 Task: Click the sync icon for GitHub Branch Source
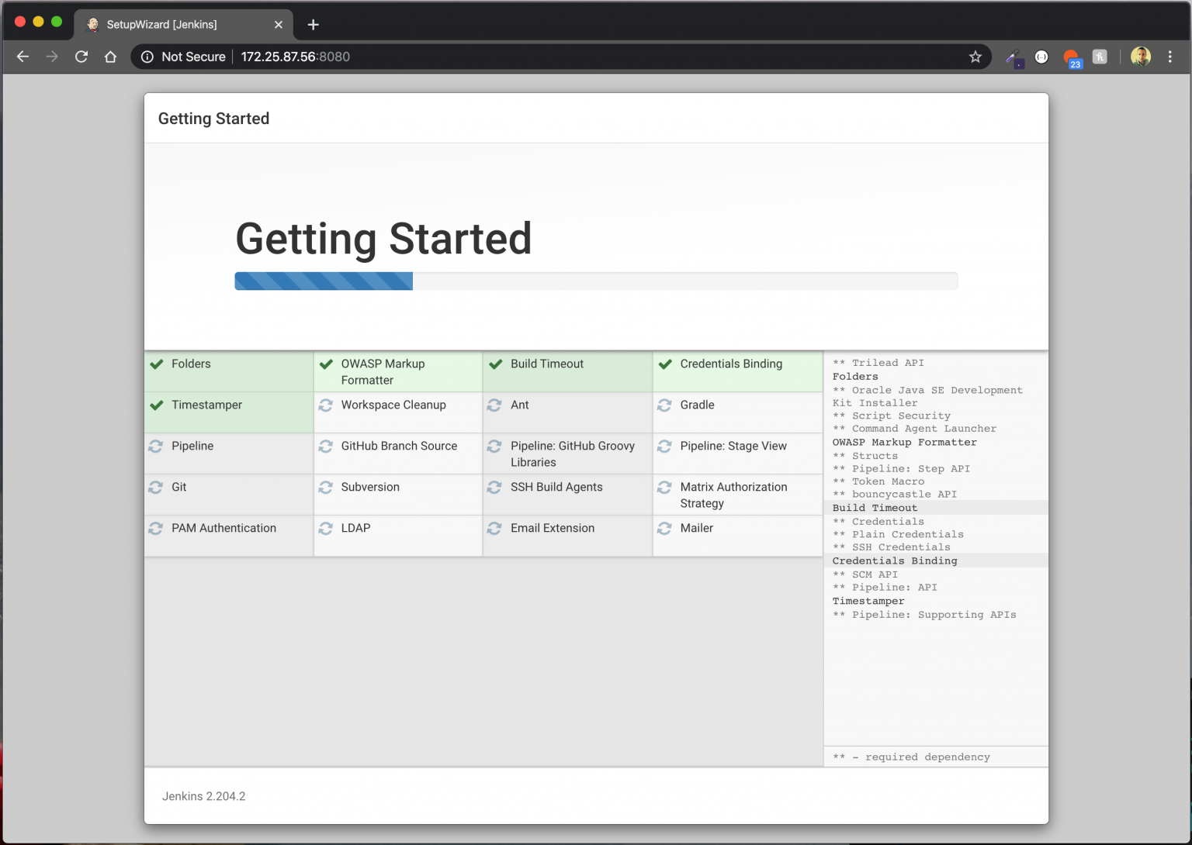tap(326, 446)
